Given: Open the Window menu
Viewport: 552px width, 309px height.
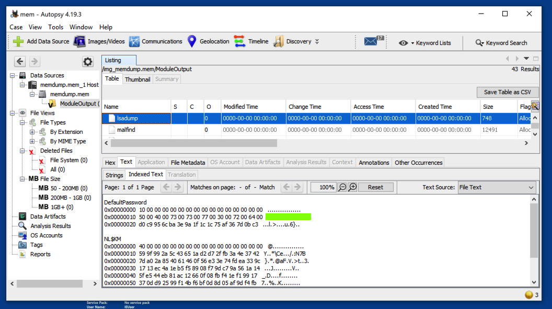Looking at the screenshot, I should tap(80, 27).
